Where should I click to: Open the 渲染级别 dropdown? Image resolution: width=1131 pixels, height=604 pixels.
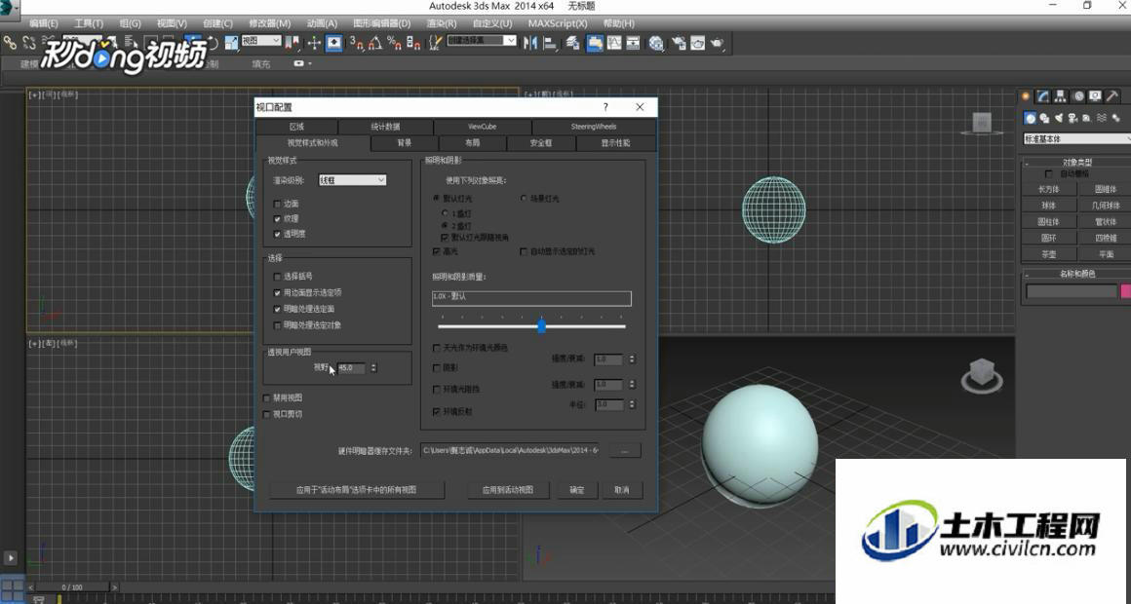tap(352, 180)
